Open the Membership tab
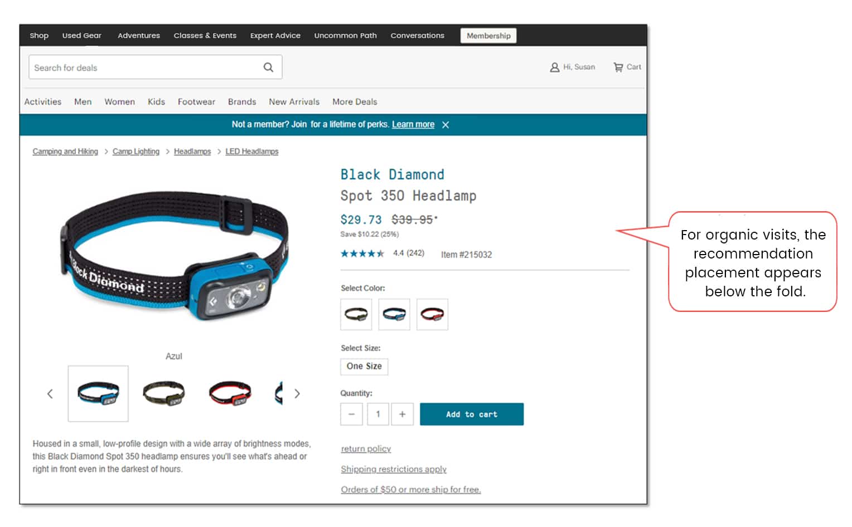 pyautogui.click(x=488, y=36)
